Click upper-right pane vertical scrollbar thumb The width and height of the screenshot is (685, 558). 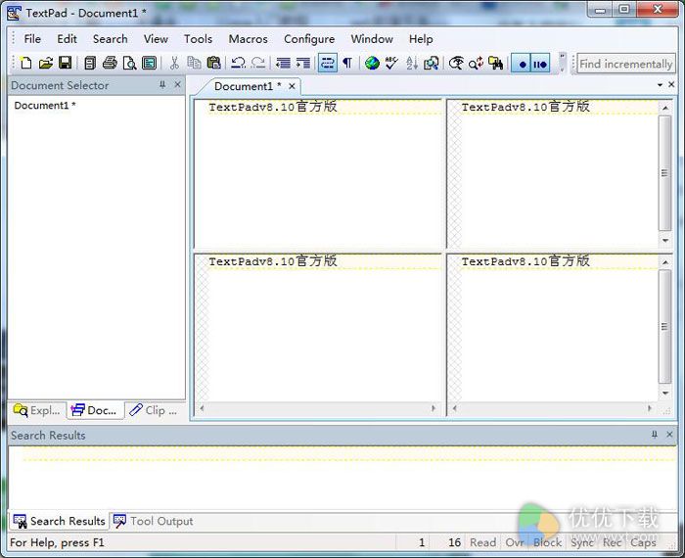click(664, 173)
